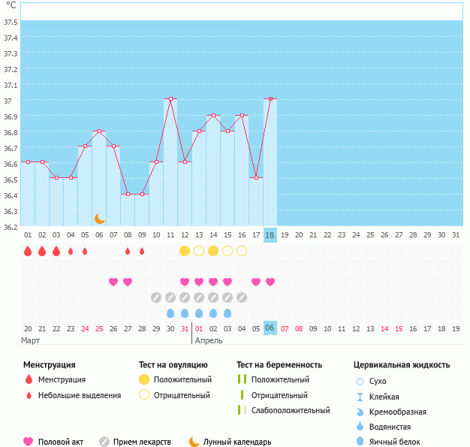Click the temperature point on day 17
The height and width of the screenshot is (447, 470).
point(256,177)
